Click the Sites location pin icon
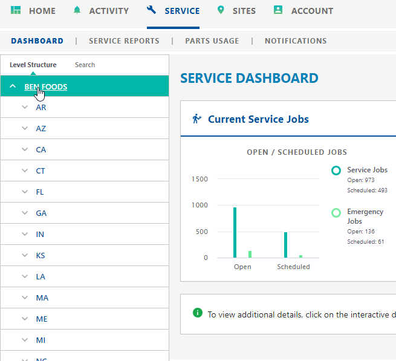Viewport: 396px width, 361px height. pyautogui.click(x=221, y=10)
